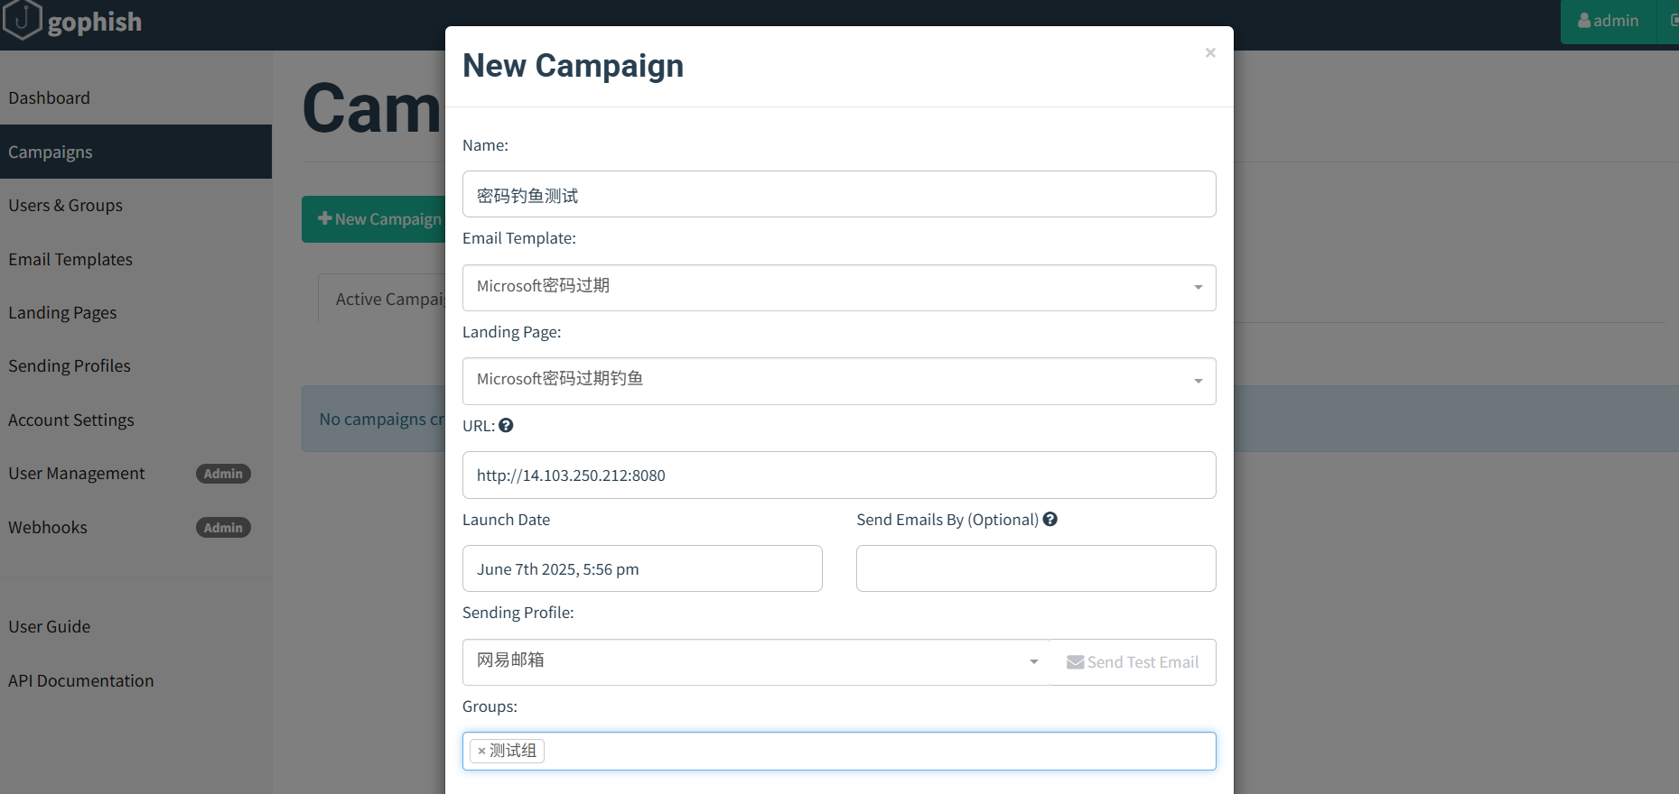This screenshot has height=794, width=1679.
Task: Click the URL input field
Action: tap(838, 475)
